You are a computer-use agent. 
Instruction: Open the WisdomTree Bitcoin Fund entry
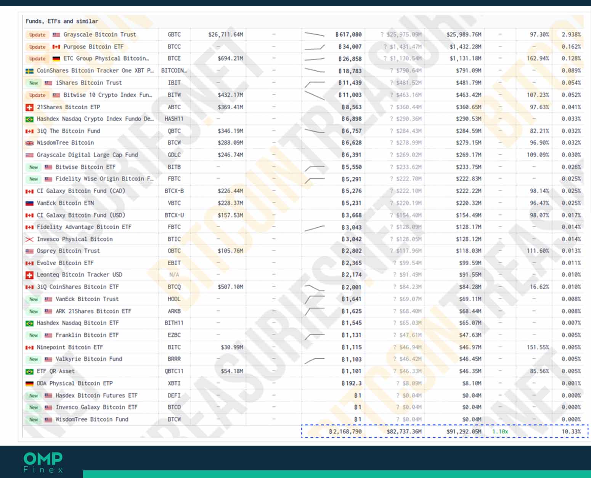point(92,420)
